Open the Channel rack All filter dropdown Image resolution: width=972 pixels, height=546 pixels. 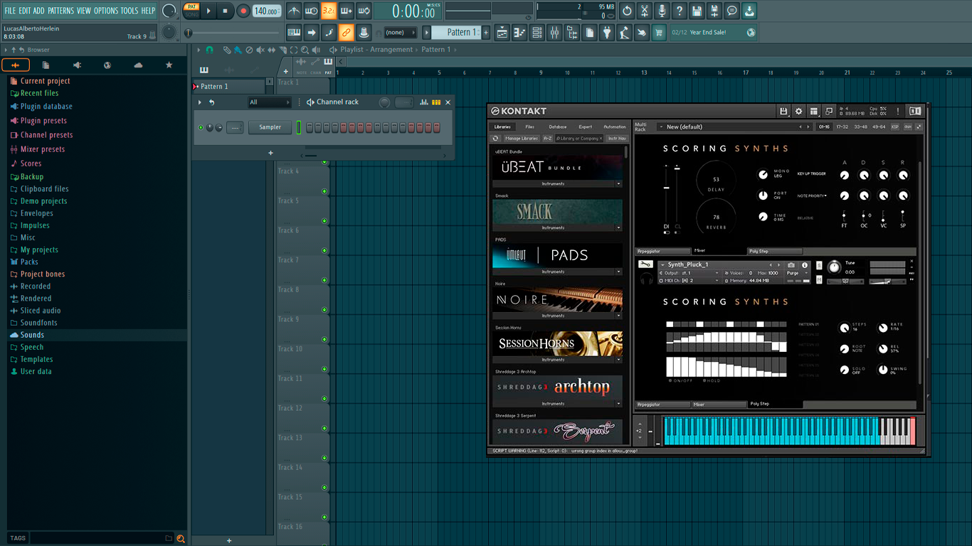pos(270,102)
